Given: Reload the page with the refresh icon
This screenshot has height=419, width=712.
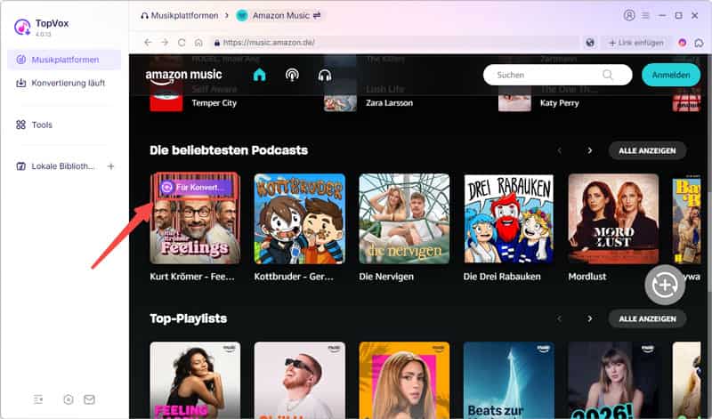Looking at the screenshot, I should click(182, 42).
